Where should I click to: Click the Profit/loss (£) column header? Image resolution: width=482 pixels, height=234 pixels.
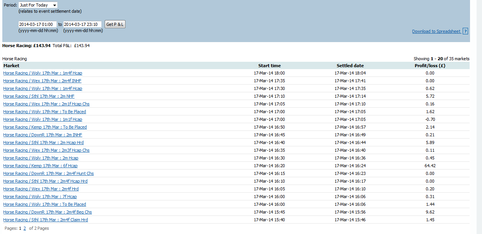[x=430, y=66]
